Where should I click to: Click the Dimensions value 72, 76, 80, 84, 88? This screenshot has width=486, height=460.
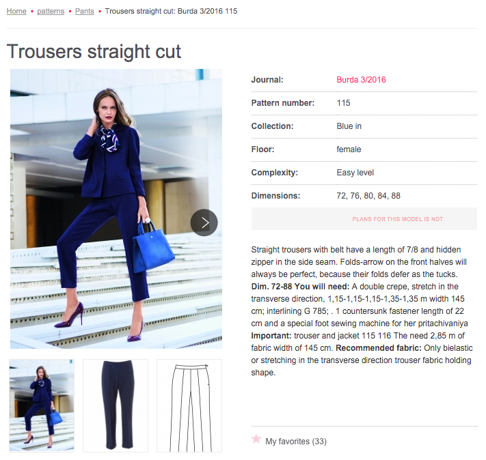click(368, 196)
